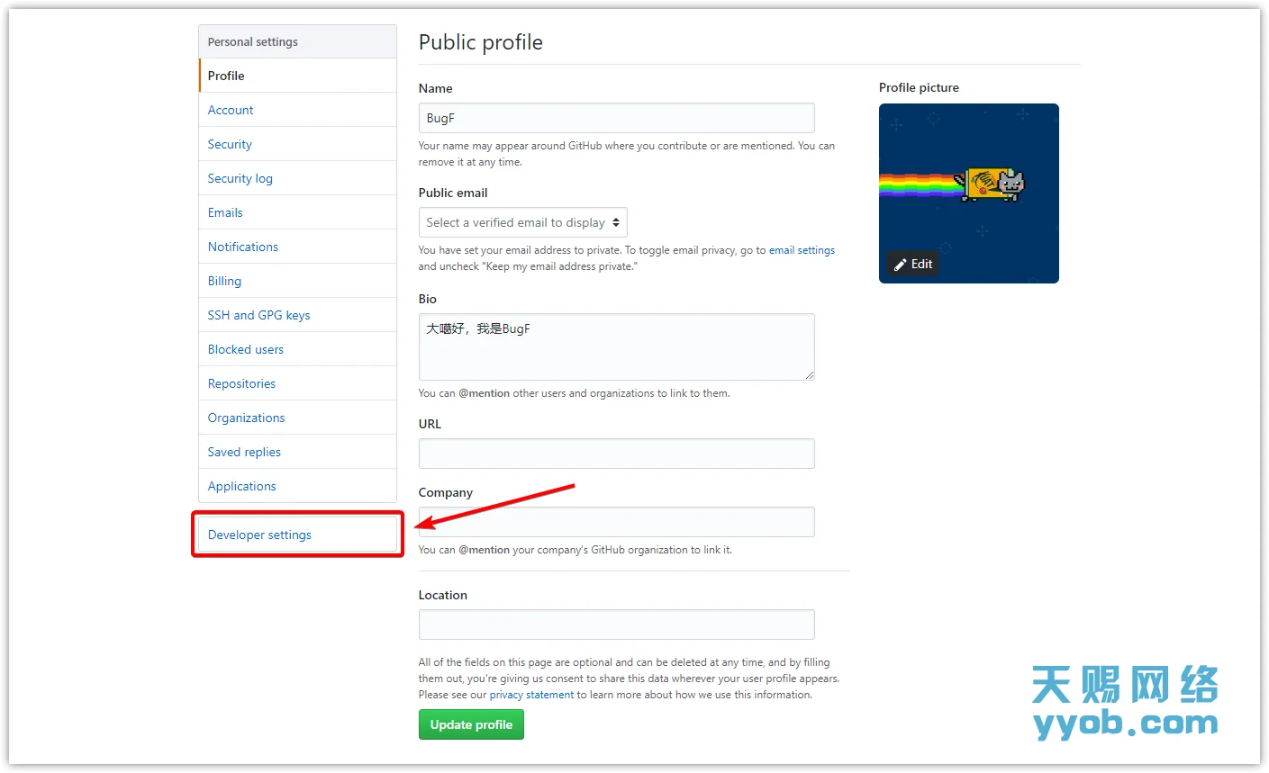Image resolution: width=1269 pixels, height=773 pixels.
Task: View Blocked users list
Action: coord(245,349)
